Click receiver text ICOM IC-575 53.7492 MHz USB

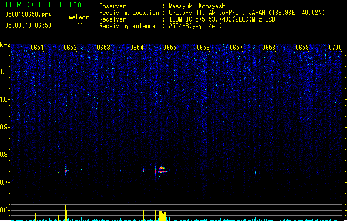pos(222,19)
